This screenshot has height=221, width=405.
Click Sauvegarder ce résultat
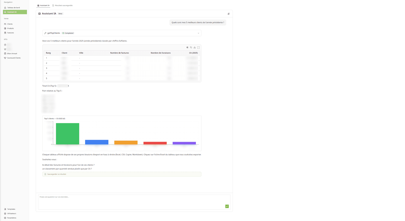57,174
